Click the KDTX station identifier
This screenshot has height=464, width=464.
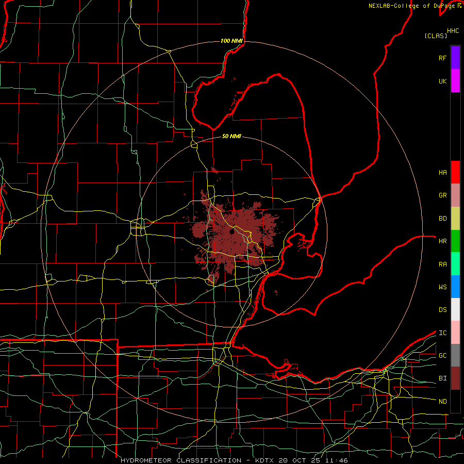coord(264,460)
